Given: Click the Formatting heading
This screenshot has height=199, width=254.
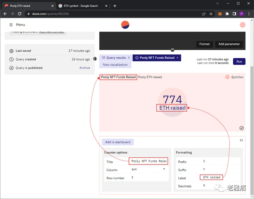Looking at the screenshot, I should (x=184, y=153).
